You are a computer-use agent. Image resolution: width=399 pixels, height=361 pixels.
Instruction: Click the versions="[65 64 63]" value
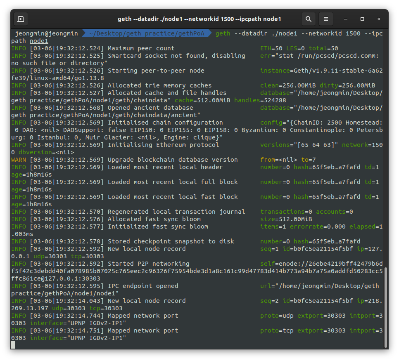(299, 145)
